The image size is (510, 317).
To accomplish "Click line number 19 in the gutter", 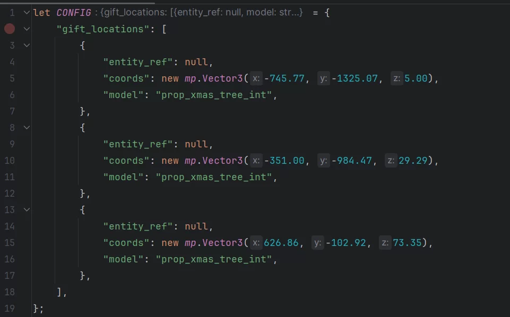I will click(x=10, y=308).
